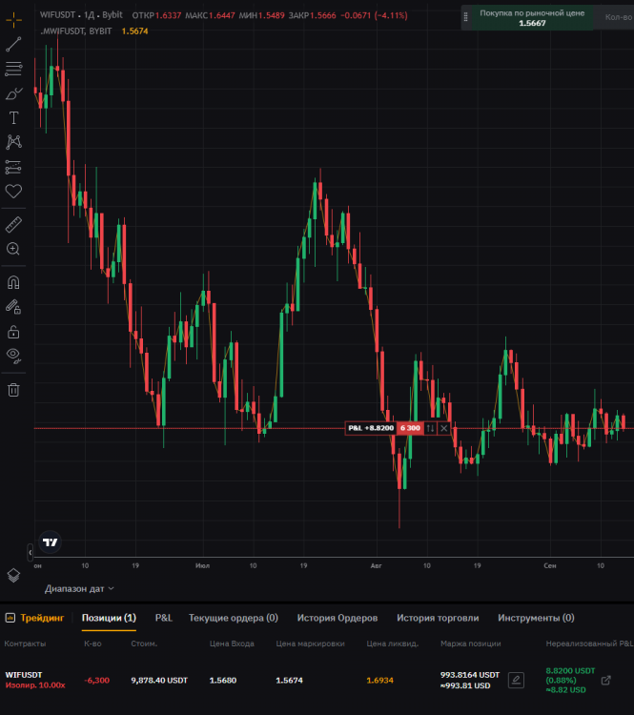Select the trend line drawing tool
This screenshot has height=715, width=634.
click(13, 44)
